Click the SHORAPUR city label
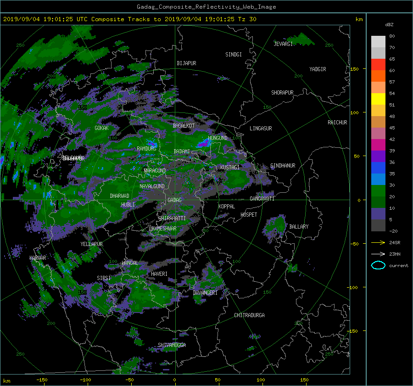413x386 pixels. pos(282,93)
